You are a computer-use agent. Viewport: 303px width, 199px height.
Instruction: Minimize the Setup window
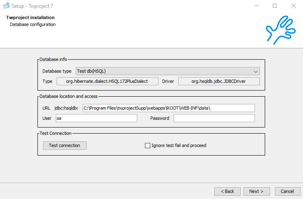coord(257,6)
